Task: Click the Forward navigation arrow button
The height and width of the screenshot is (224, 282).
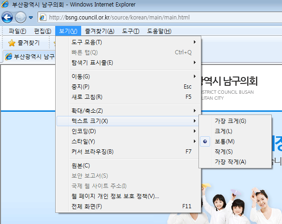Action: point(21,18)
